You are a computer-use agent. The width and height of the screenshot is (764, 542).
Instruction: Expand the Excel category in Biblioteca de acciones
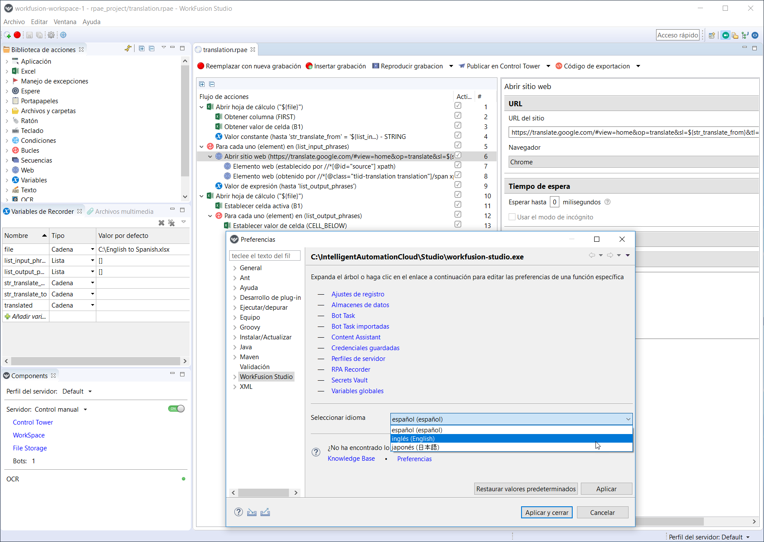tap(7, 71)
